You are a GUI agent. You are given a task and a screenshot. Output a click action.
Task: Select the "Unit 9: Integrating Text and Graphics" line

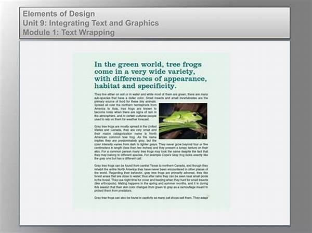(90, 23)
